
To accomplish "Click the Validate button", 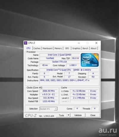I will click(78, 115).
